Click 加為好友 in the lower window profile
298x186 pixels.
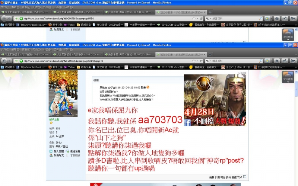point(58,155)
